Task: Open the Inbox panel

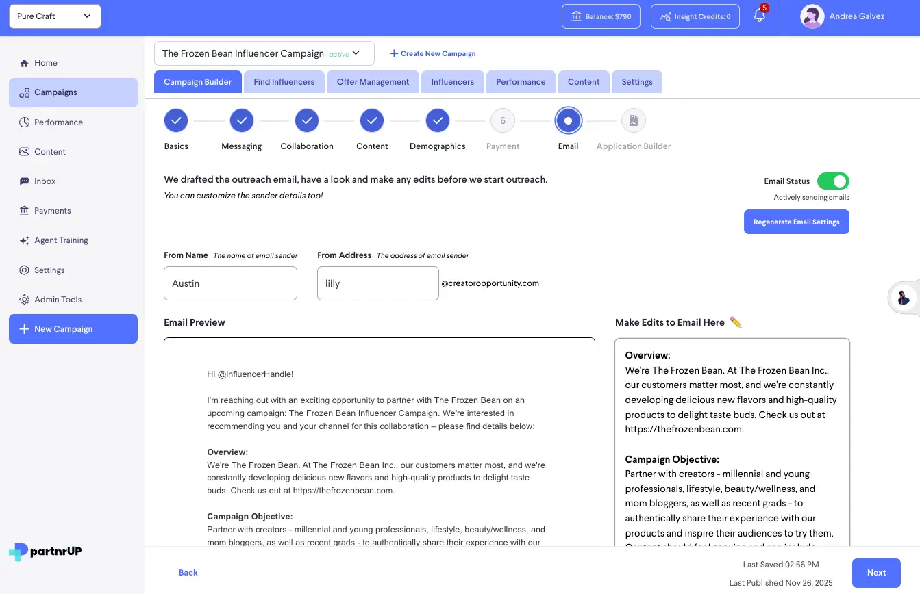Action: 45,181
